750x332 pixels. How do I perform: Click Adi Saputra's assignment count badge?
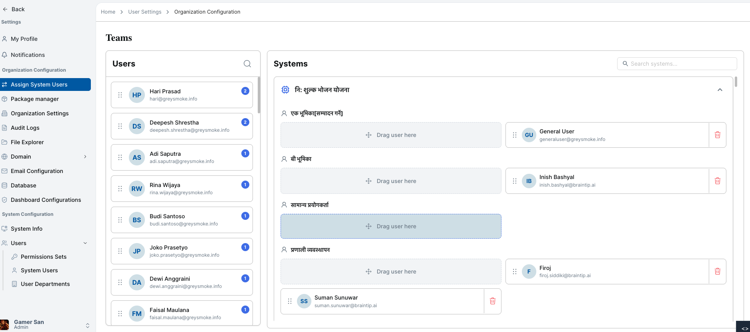tap(245, 153)
